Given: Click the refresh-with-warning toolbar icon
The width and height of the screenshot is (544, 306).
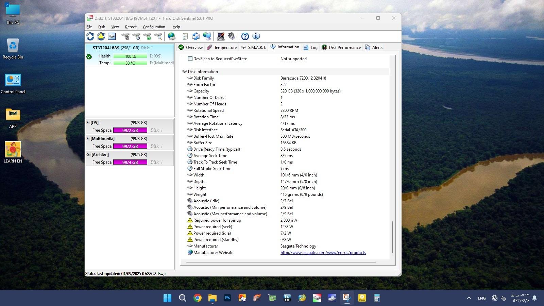Looking at the screenshot, I should pos(101,36).
